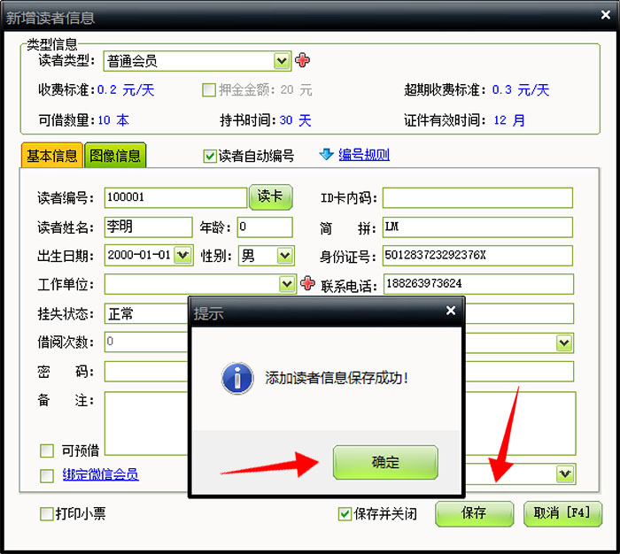Click the 备注 text area
This screenshot has height=554, width=620.
pos(146,423)
